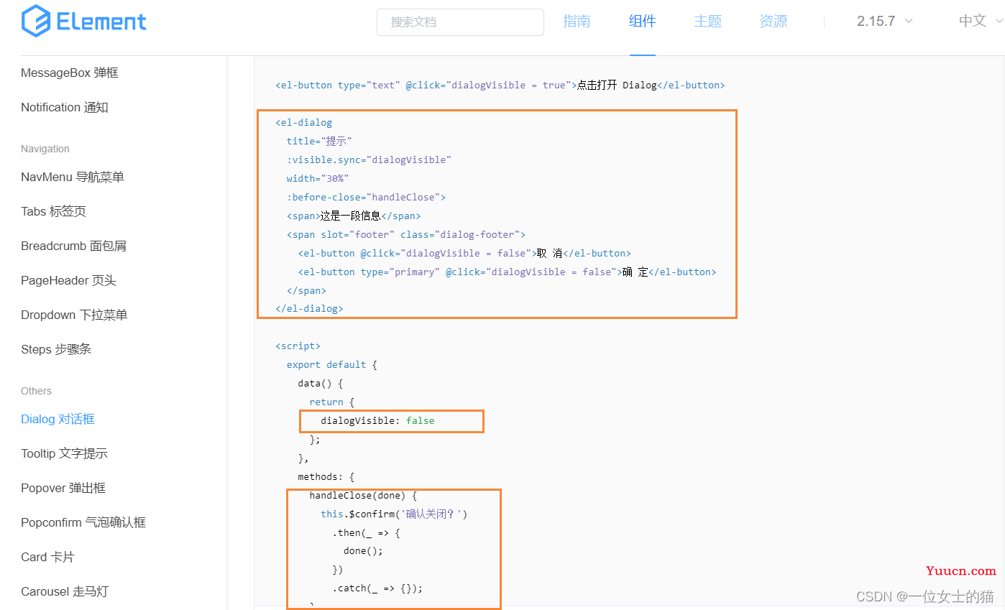
Task: Open Steps 步骤条 sidebar link
Action: [56, 349]
